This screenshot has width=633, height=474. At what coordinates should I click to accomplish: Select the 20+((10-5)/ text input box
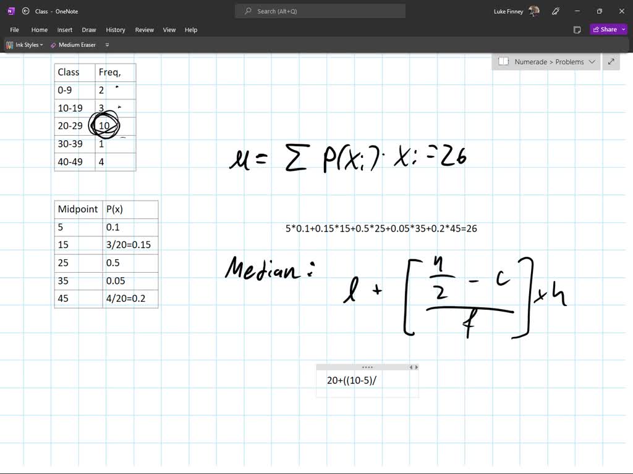(x=350, y=380)
